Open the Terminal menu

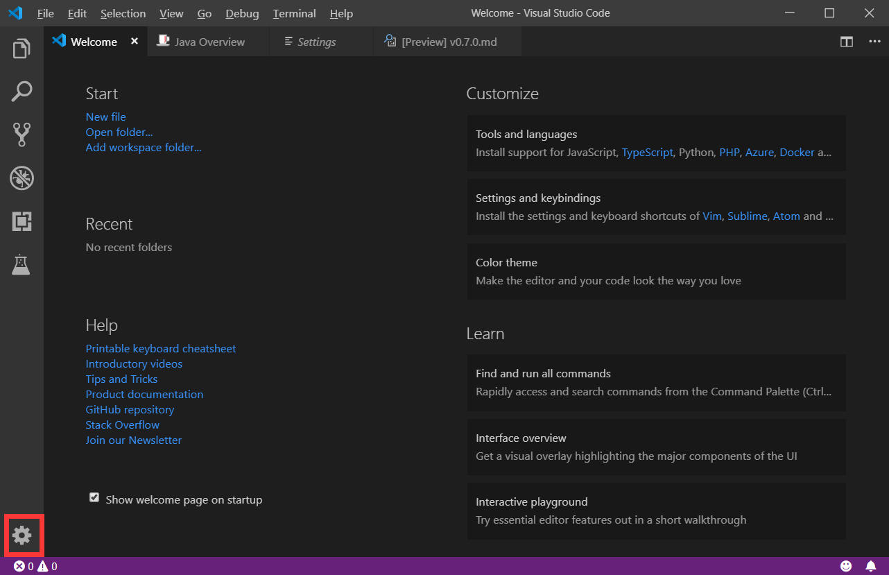pos(294,13)
